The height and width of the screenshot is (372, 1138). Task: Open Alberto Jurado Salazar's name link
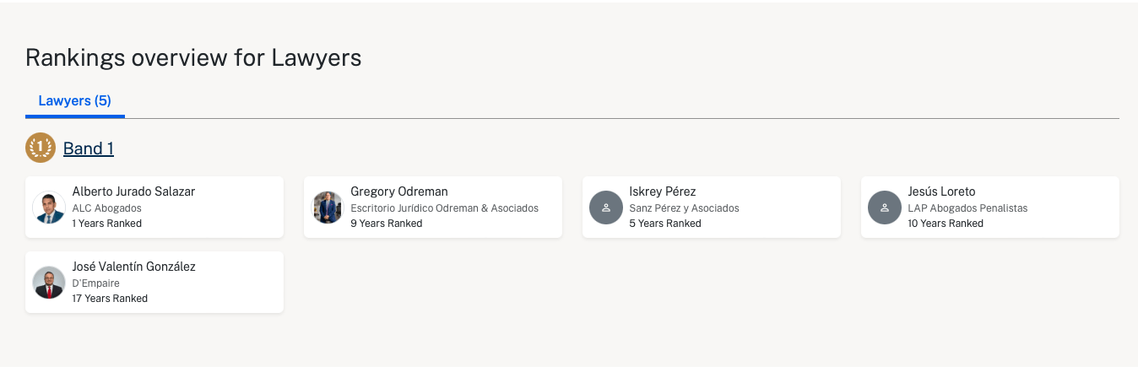coord(133,191)
